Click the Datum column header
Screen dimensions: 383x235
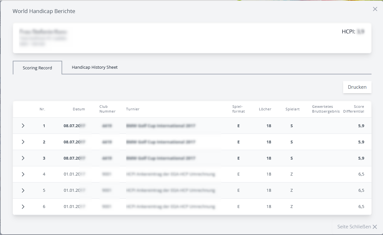tap(79, 109)
